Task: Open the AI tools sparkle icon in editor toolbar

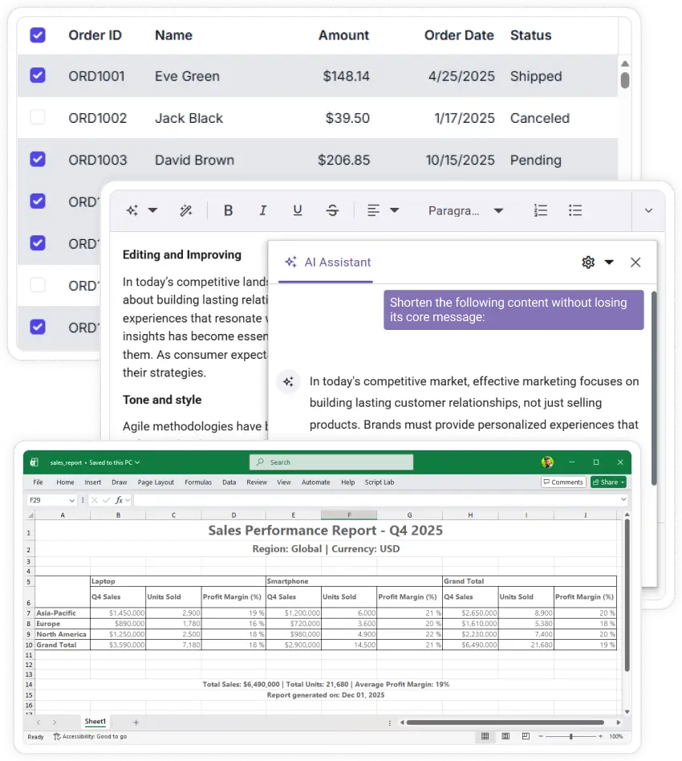Action: (x=132, y=210)
